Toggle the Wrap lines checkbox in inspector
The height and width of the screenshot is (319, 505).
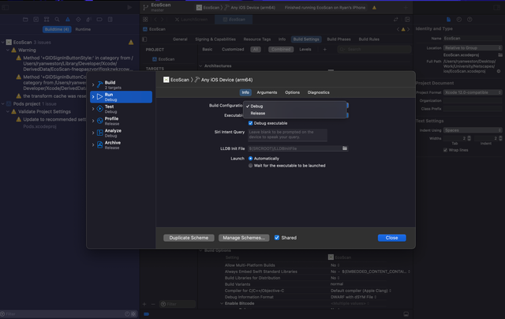tap(445, 150)
